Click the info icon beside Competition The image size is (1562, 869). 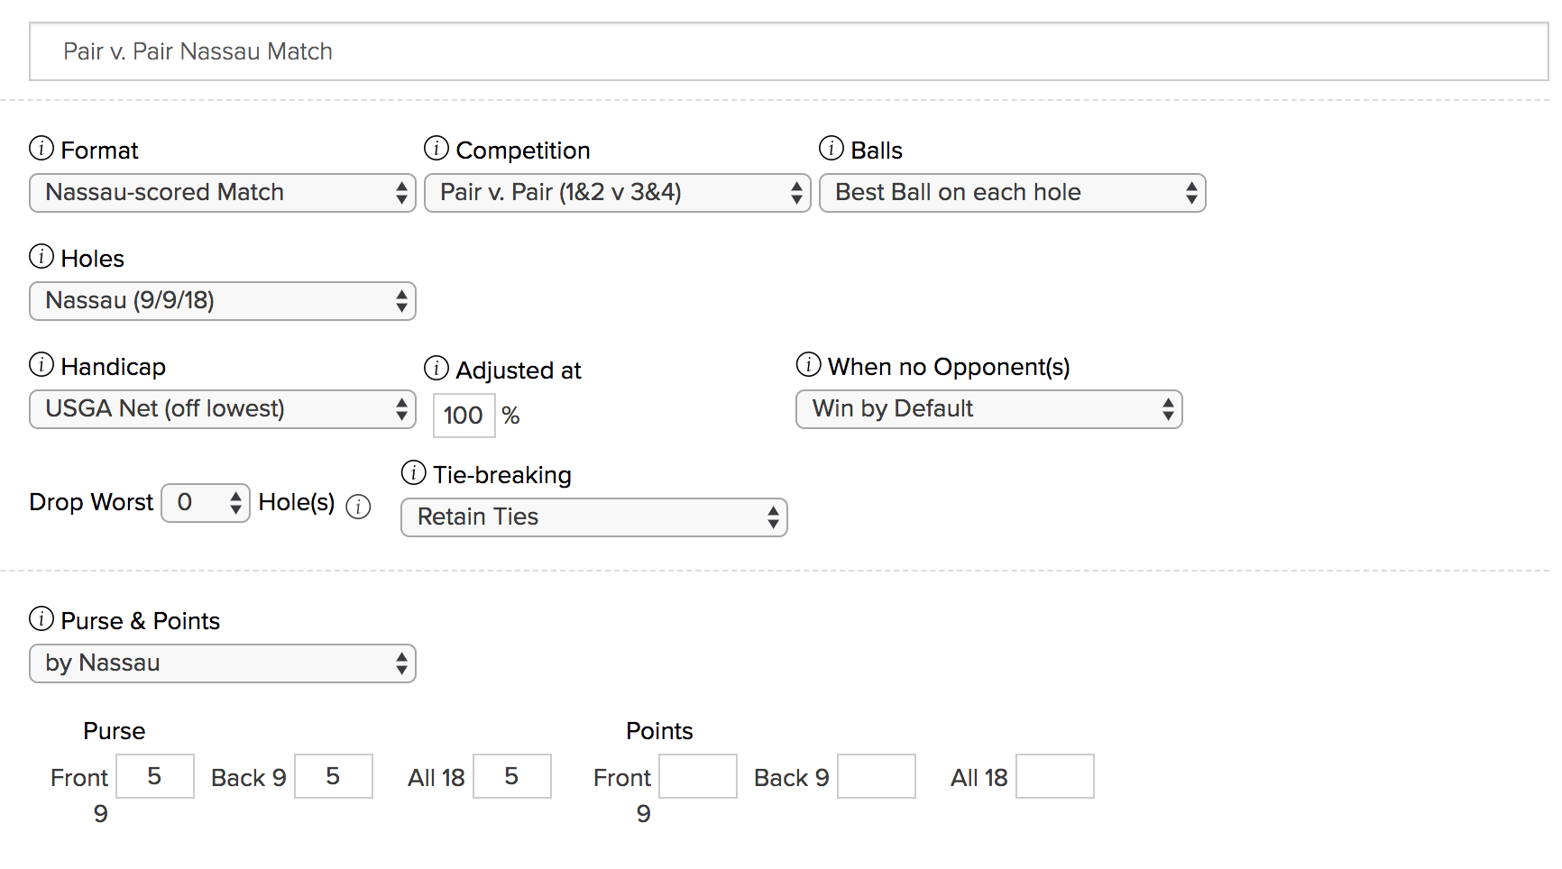(436, 148)
